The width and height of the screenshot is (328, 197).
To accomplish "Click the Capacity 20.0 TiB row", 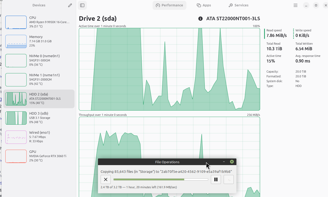I will coord(286,72).
